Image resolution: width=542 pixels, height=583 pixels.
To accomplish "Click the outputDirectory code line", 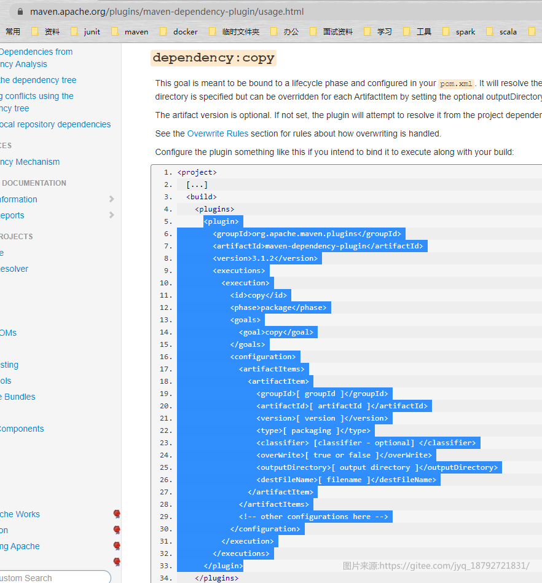I will click(x=377, y=467).
